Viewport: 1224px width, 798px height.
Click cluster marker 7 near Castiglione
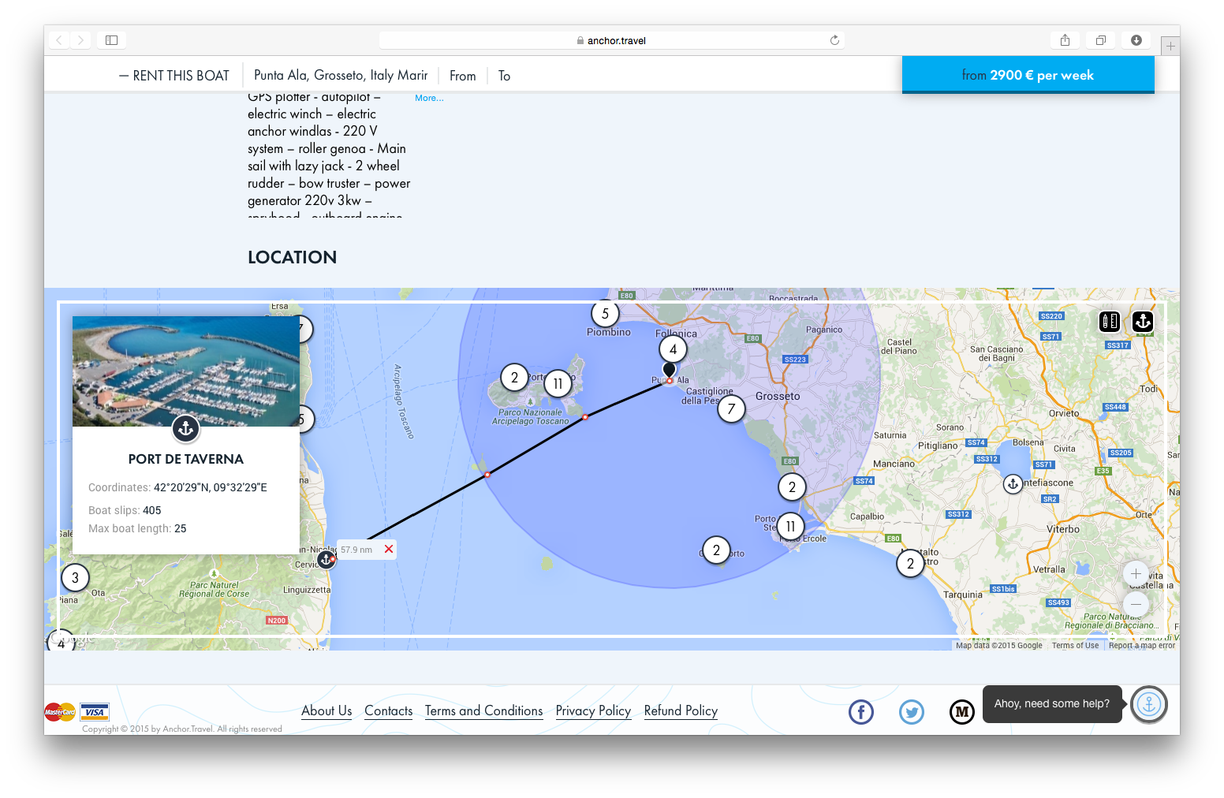point(731,408)
